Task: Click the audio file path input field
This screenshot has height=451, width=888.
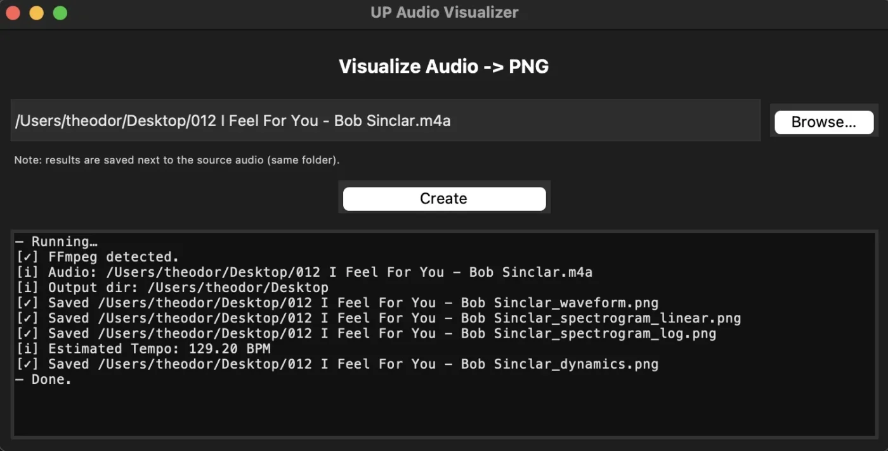Action: coord(385,120)
